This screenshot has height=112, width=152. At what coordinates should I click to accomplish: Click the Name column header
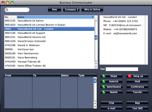click(x=55, y=17)
